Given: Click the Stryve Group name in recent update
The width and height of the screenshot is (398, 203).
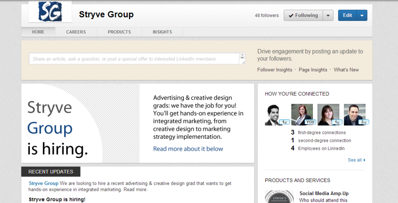Looking at the screenshot, I should tap(44, 184).
